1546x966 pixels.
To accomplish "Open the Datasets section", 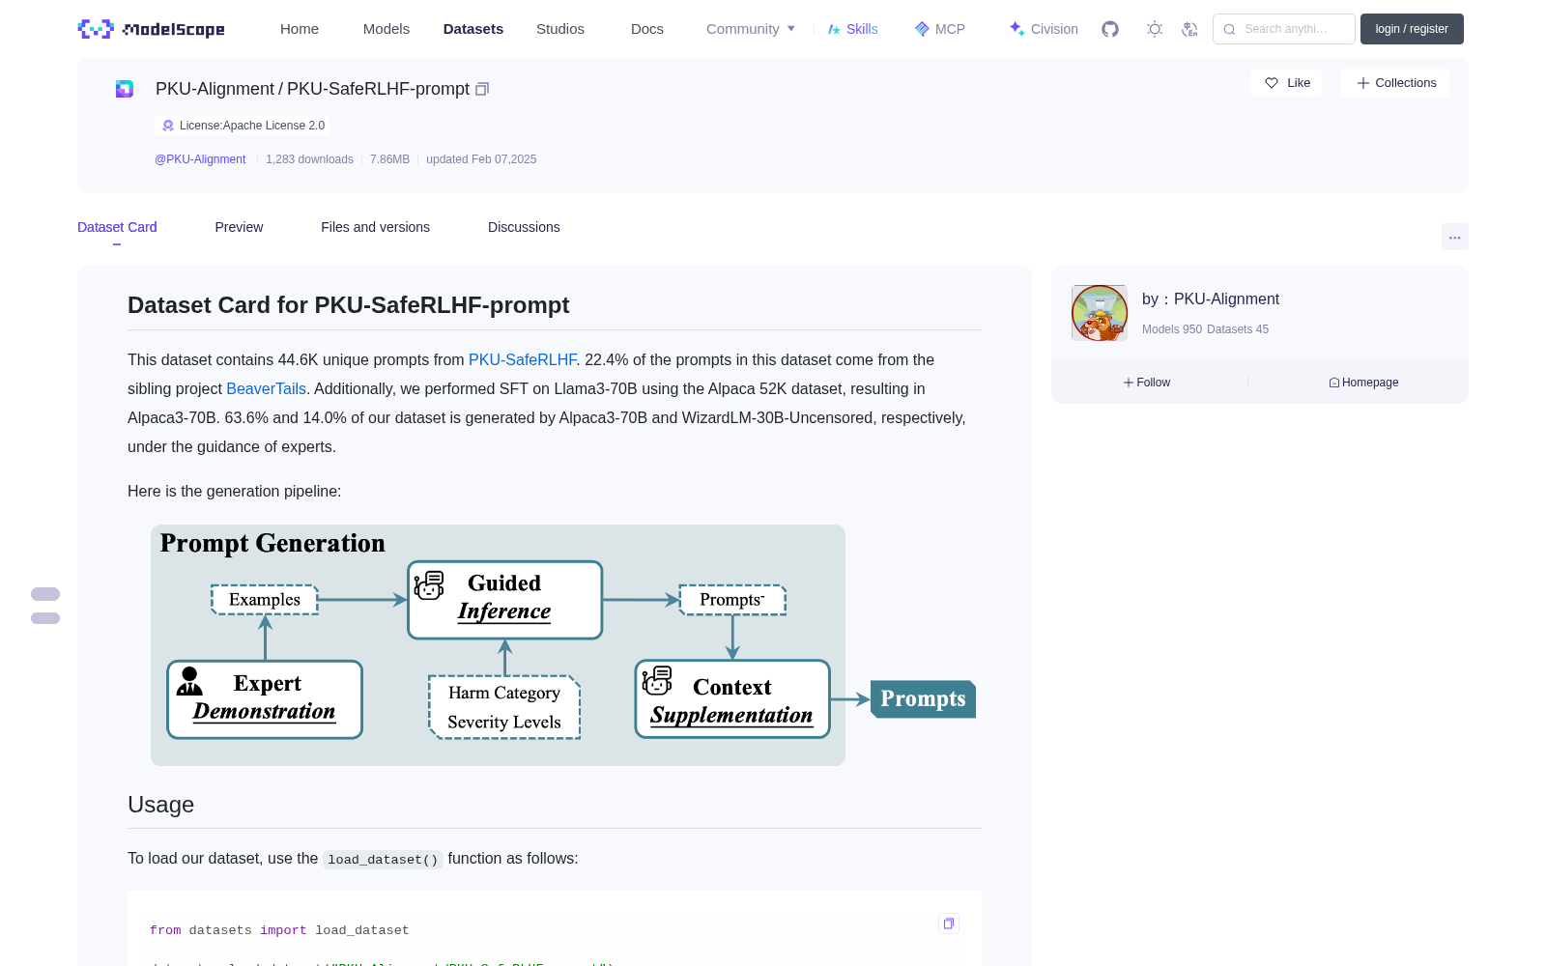I will coord(473,29).
